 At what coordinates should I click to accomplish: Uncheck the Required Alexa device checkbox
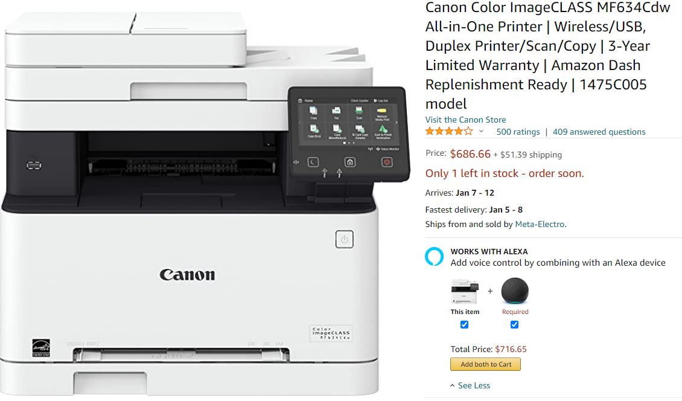pos(515,325)
